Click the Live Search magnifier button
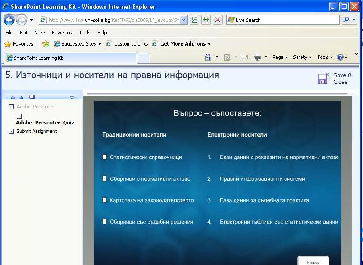The width and height of the screenshot is (363, 265). pos(346,20)
